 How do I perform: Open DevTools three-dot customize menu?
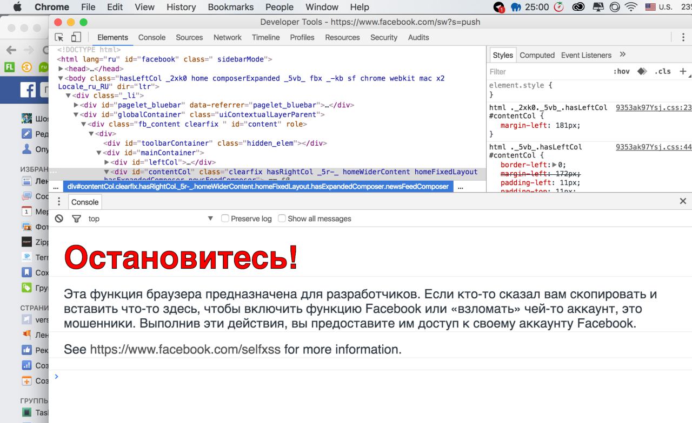(682, 38)
